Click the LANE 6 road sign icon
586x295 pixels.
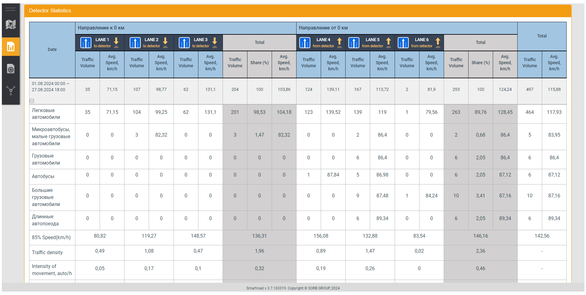[x=403, y=43]
